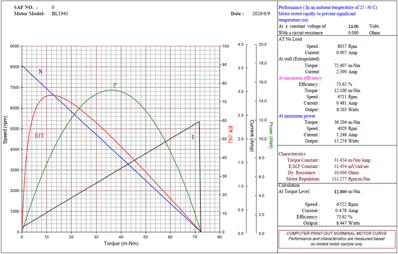Screen dimensions: 398x254
Task: Click the Motor Model BL1945 field
Action: click(x=60, y=14)
